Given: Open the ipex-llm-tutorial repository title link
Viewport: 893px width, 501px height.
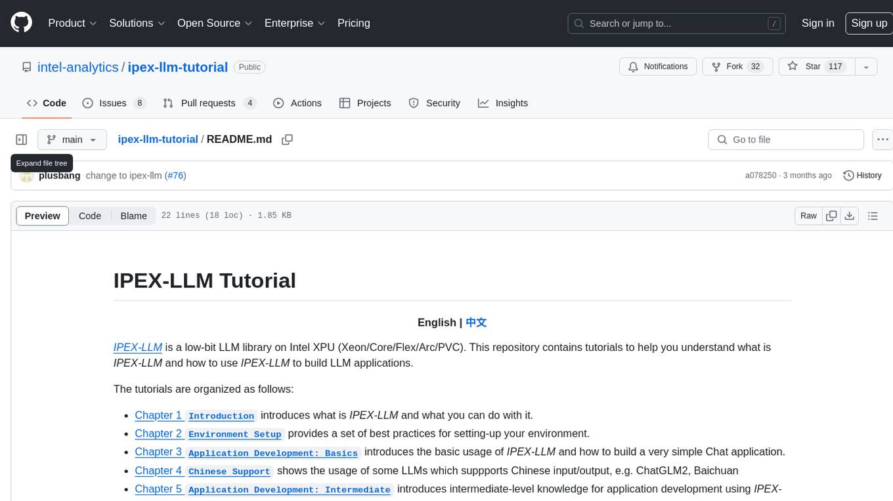Looking at the screenshot, I should click(x=177, y=67).
